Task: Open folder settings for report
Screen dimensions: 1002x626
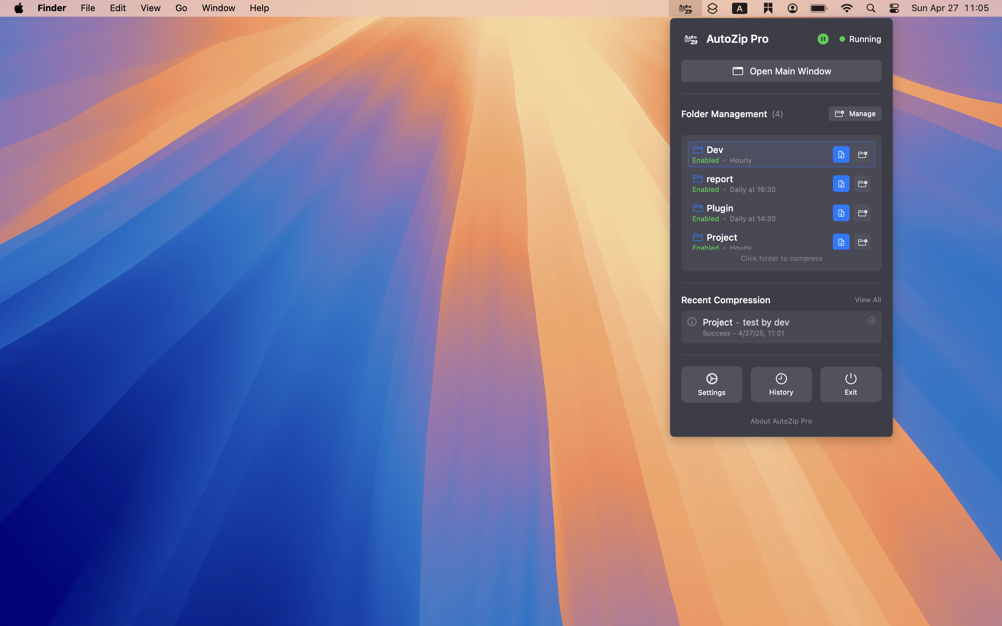Action: point(862,184)
